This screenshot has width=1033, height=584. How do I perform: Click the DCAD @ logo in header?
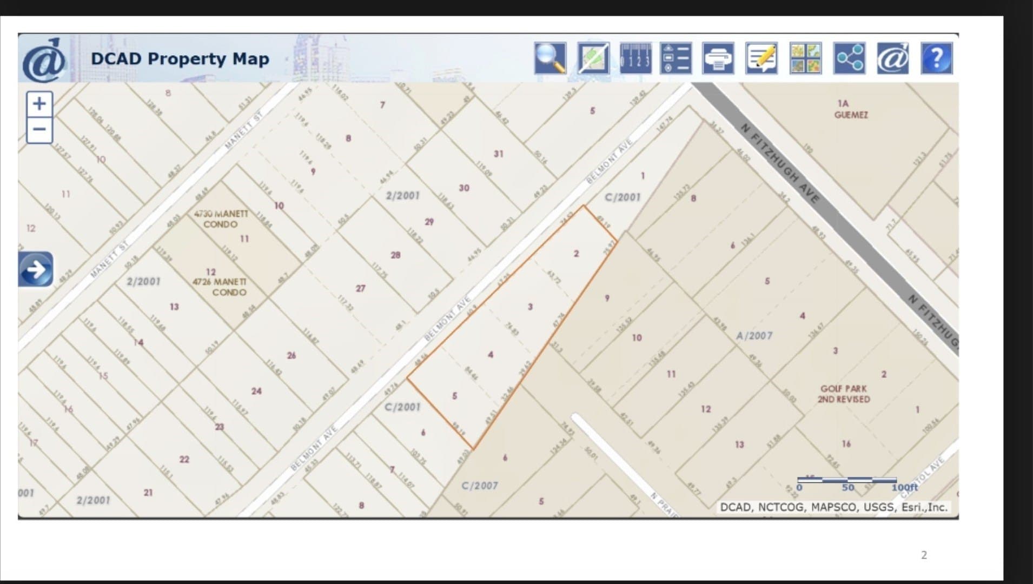point(44,59)
